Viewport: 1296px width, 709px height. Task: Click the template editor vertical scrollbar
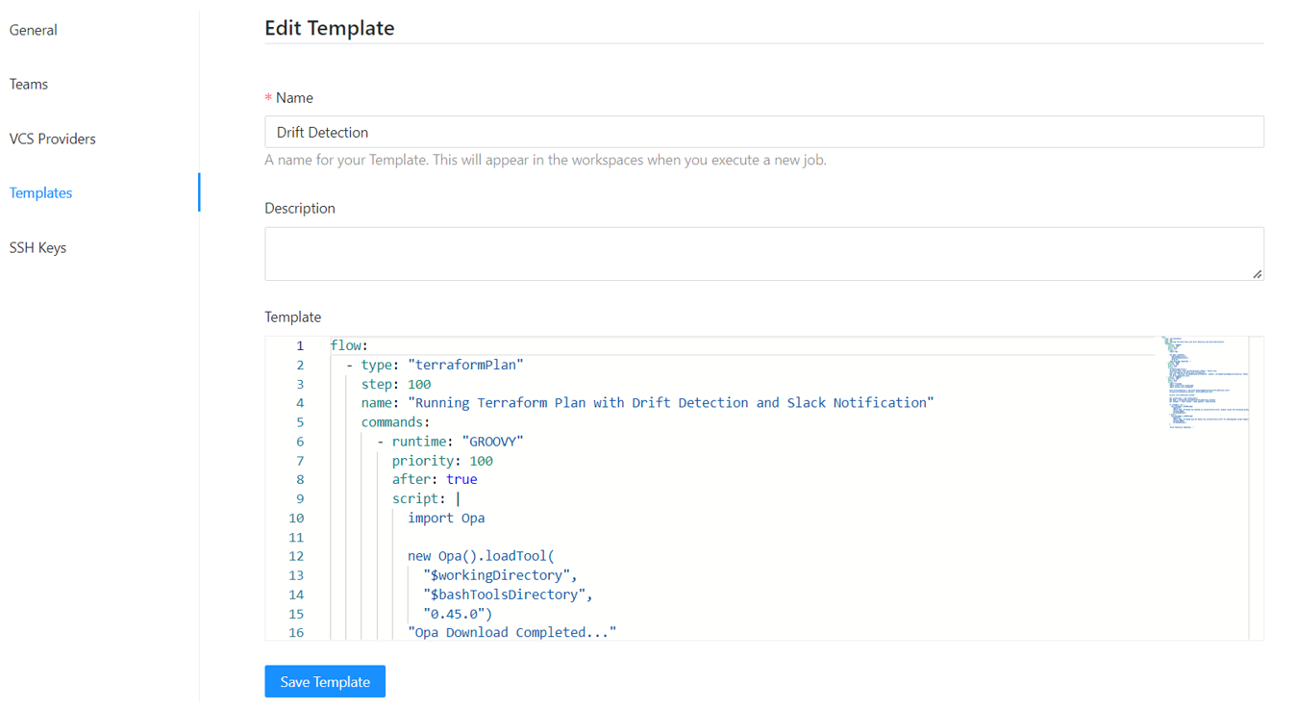pos(1256,481)
